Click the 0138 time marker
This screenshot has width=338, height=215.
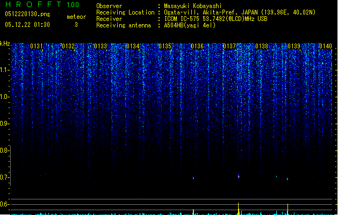pos(262,46)
